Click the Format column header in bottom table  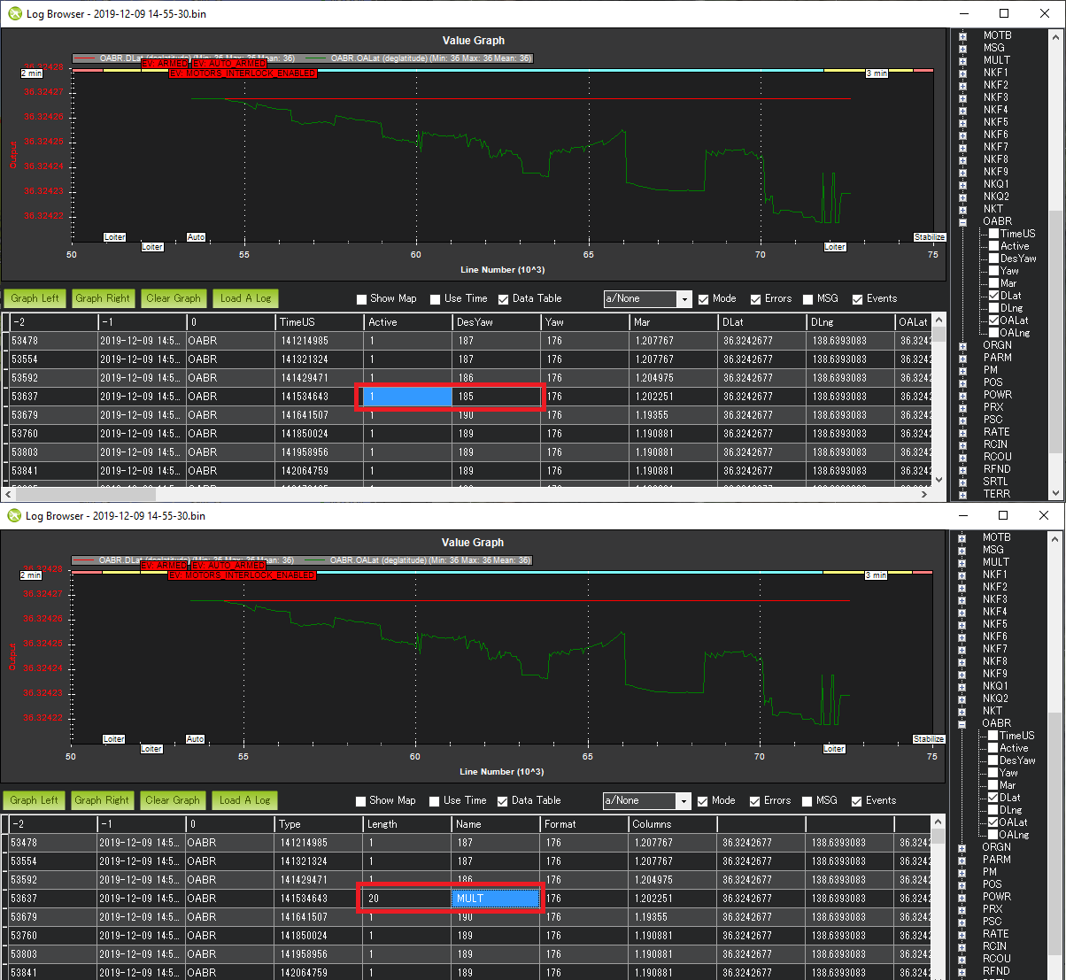click(x=584, y=824)
